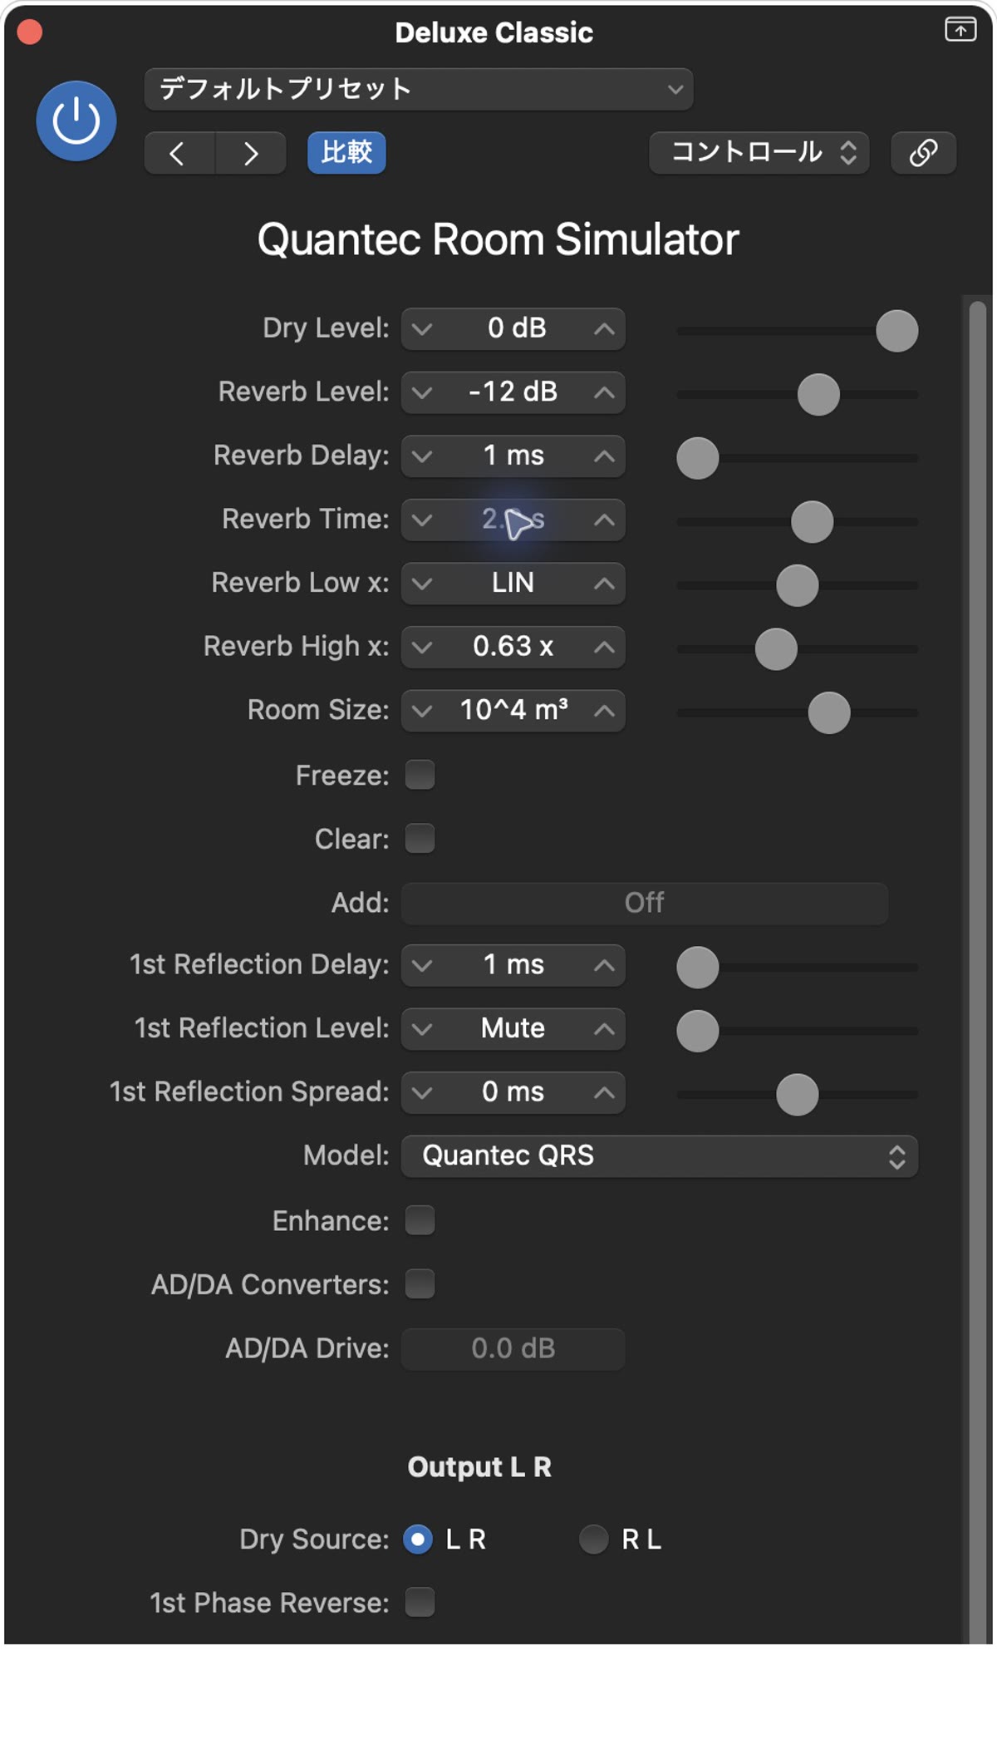Decrease 1st Reflection Level with down arrow
This screenshot has height=1744, width=997.
pos(422,1029)
